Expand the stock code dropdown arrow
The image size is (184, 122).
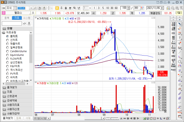pos(31,8)
